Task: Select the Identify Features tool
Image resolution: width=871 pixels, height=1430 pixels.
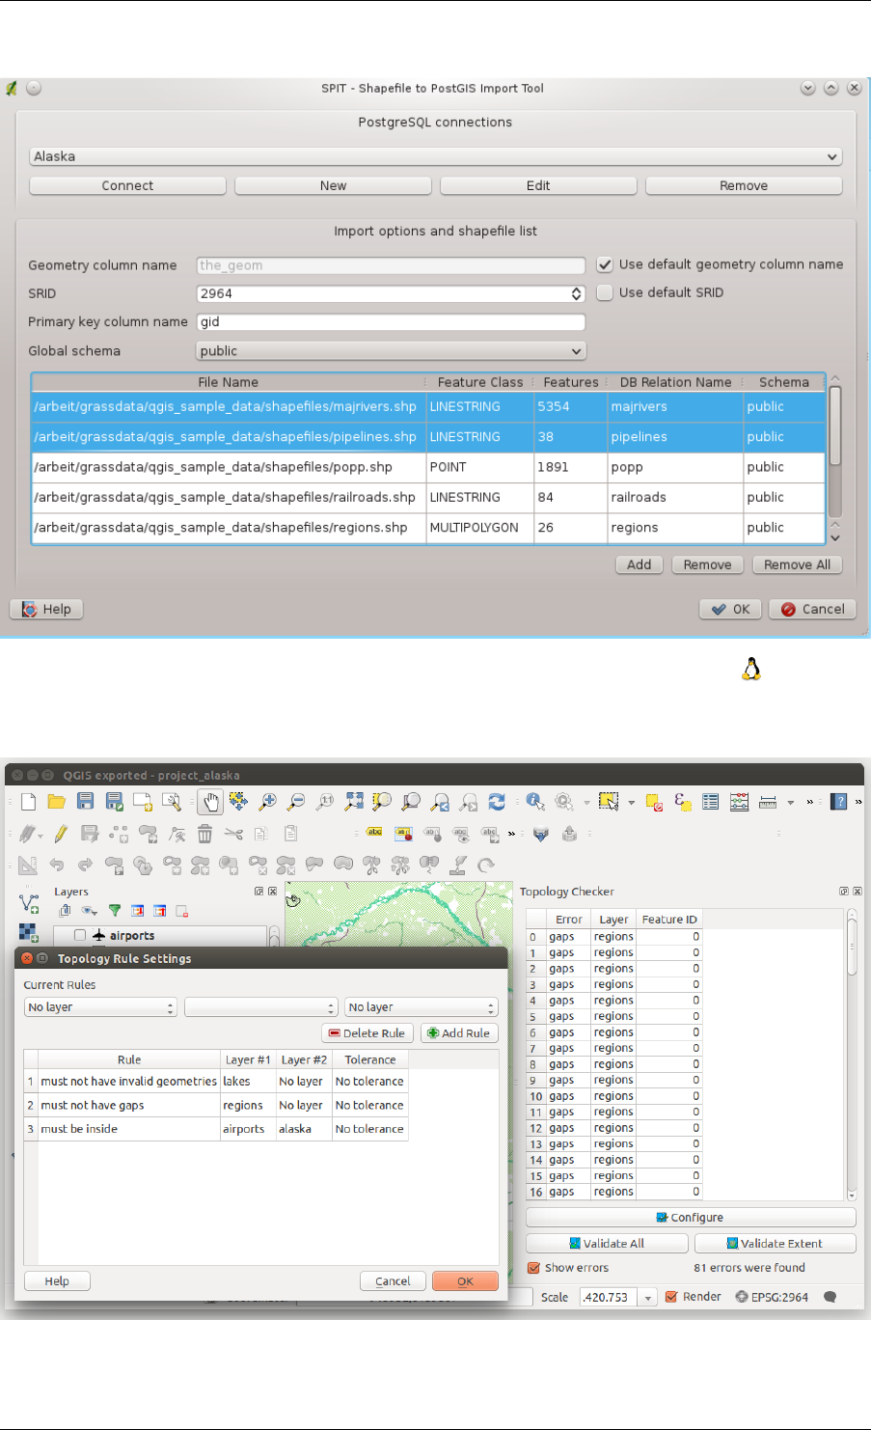Action: click(x=535, y=802)
